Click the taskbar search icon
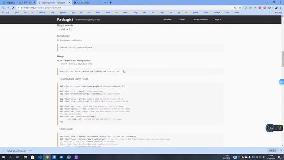This screenshot has width=284, height=160. [11, 157]
